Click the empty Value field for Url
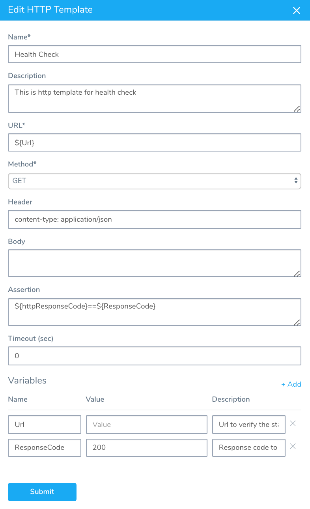Viewport: 310px width, 509px height. [147, 425]
